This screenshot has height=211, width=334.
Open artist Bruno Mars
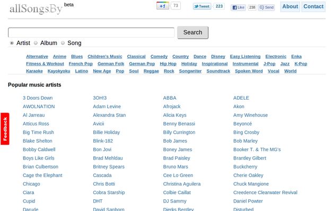point(175,166)
